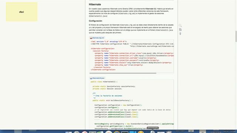
Task: Click the "public class HibernateUtil" code line
Action: [x=104, y=82]
